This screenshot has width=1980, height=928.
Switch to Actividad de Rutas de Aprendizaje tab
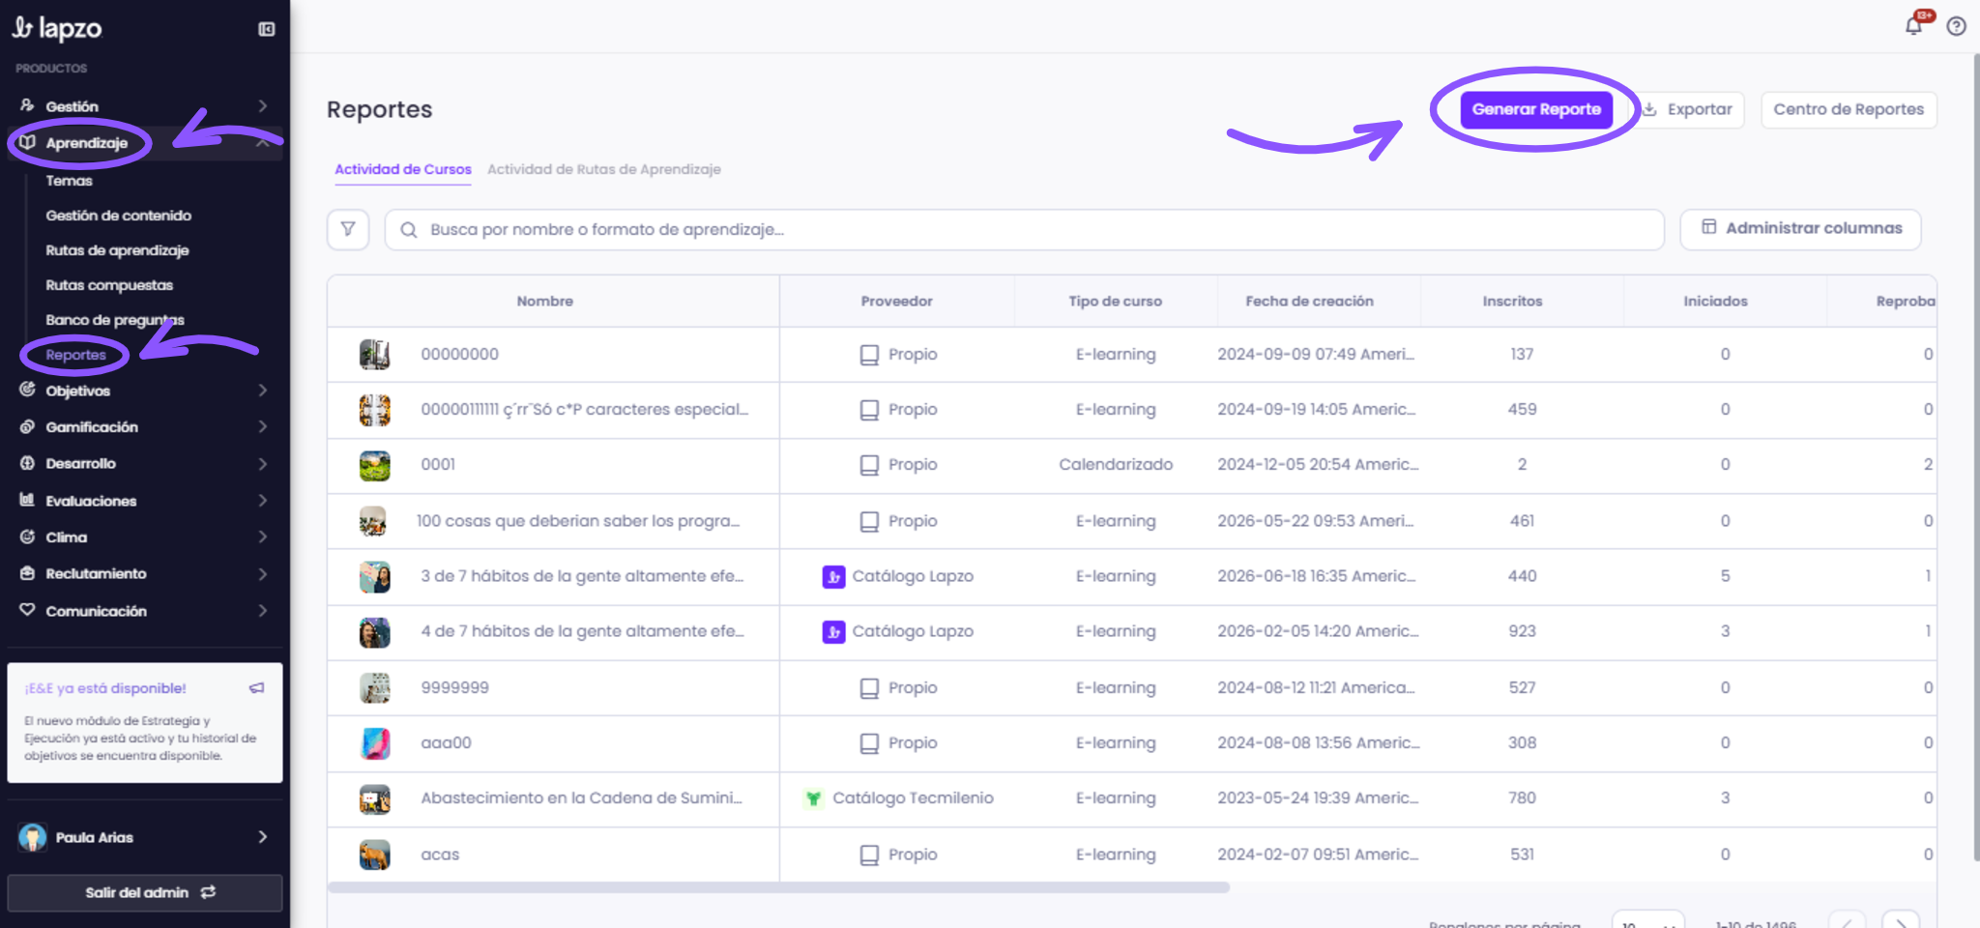[604, 169]
